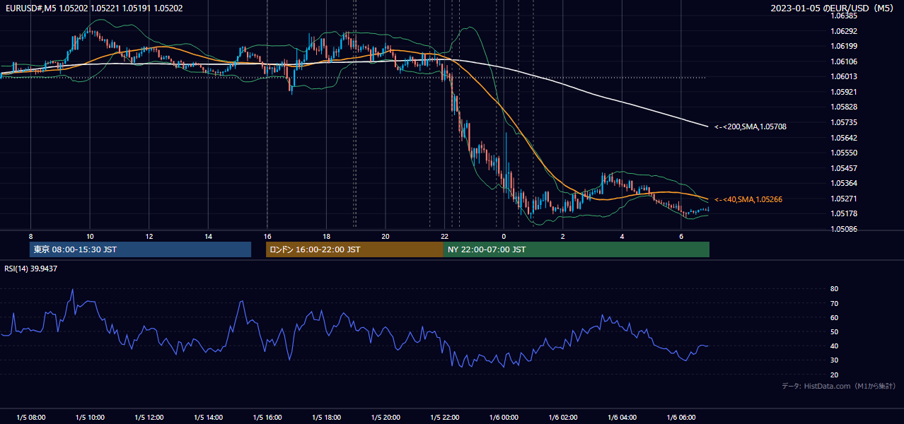Click the 200 SMA 1.05708 label
904x424 pixels.
(x=750, y=127)
